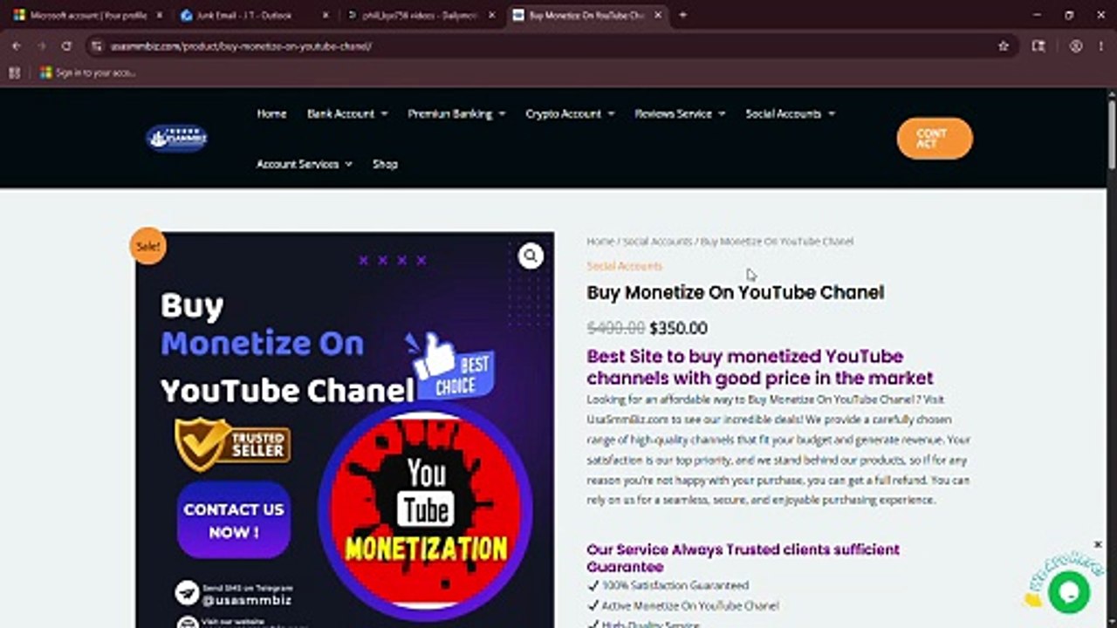This screenshot has width=1117, height=628.
Task: Open the Chrome profile icon
Action: (x=1076, y=45)
